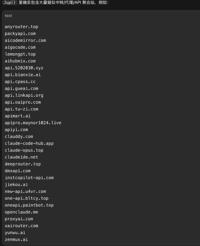Click the api.tu-zi.com line
This screenshot has width=200, height=246.
pos(21,109)
